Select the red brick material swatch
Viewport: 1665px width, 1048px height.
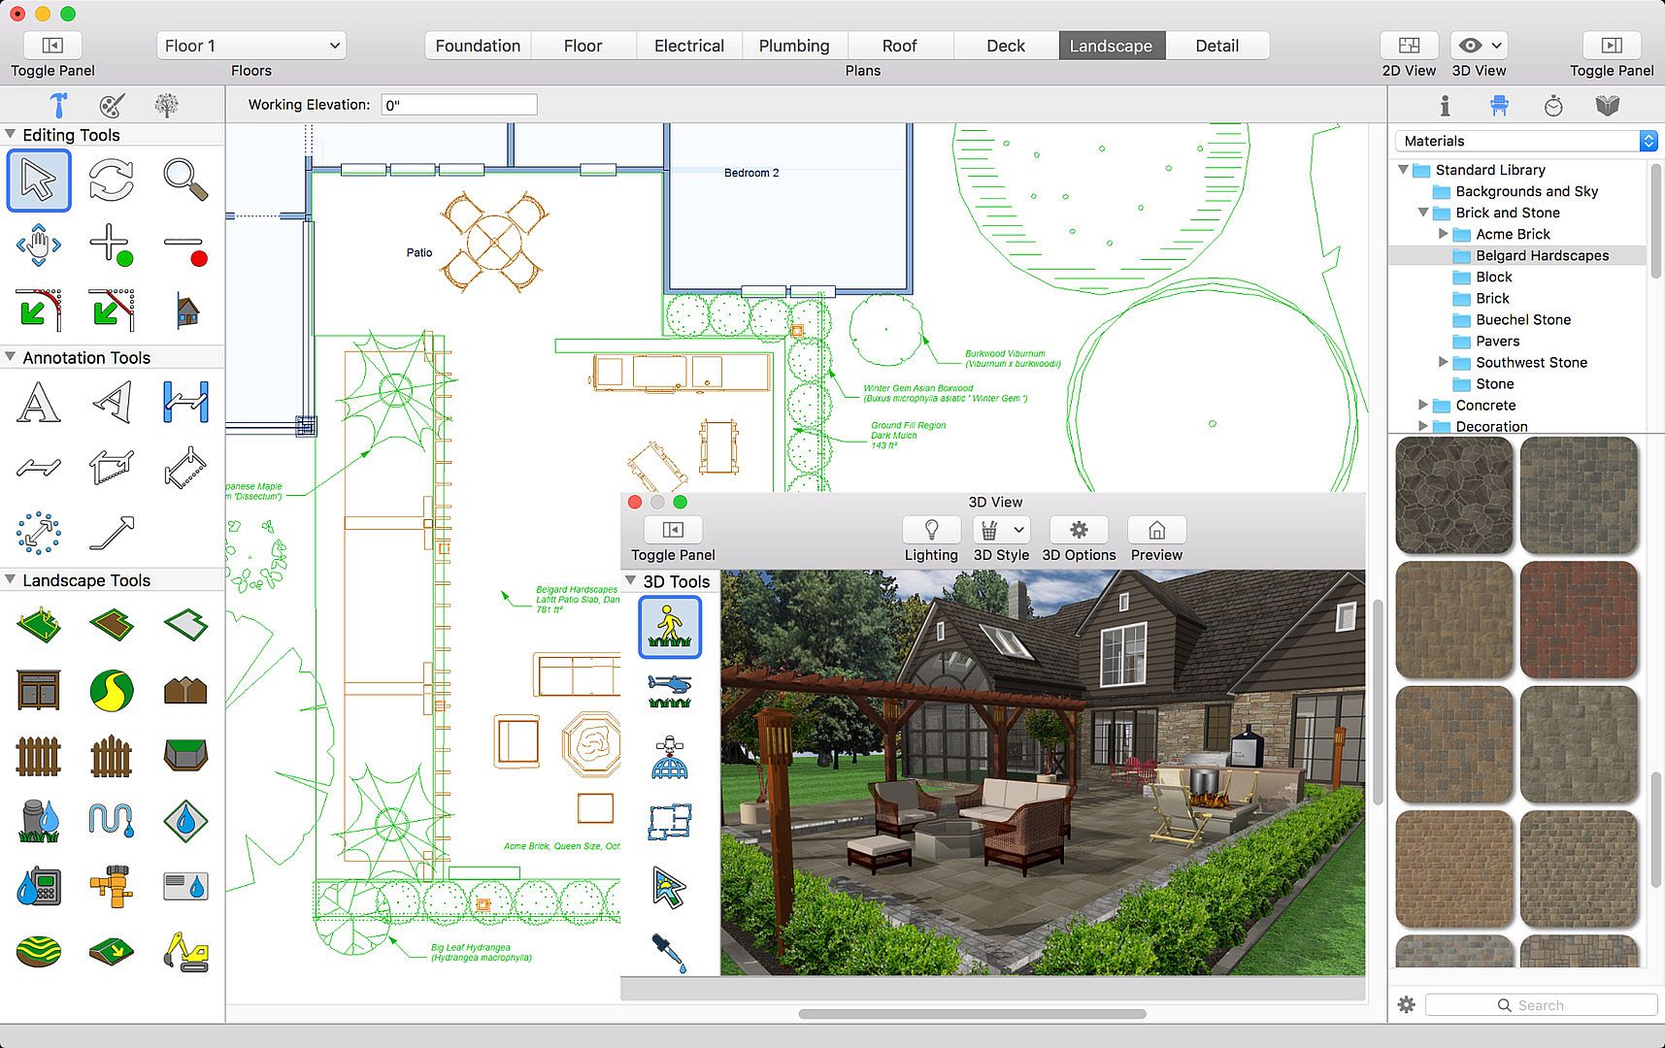click(1579, 620)
